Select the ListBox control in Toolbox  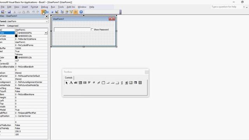click(x=85, y=83)
